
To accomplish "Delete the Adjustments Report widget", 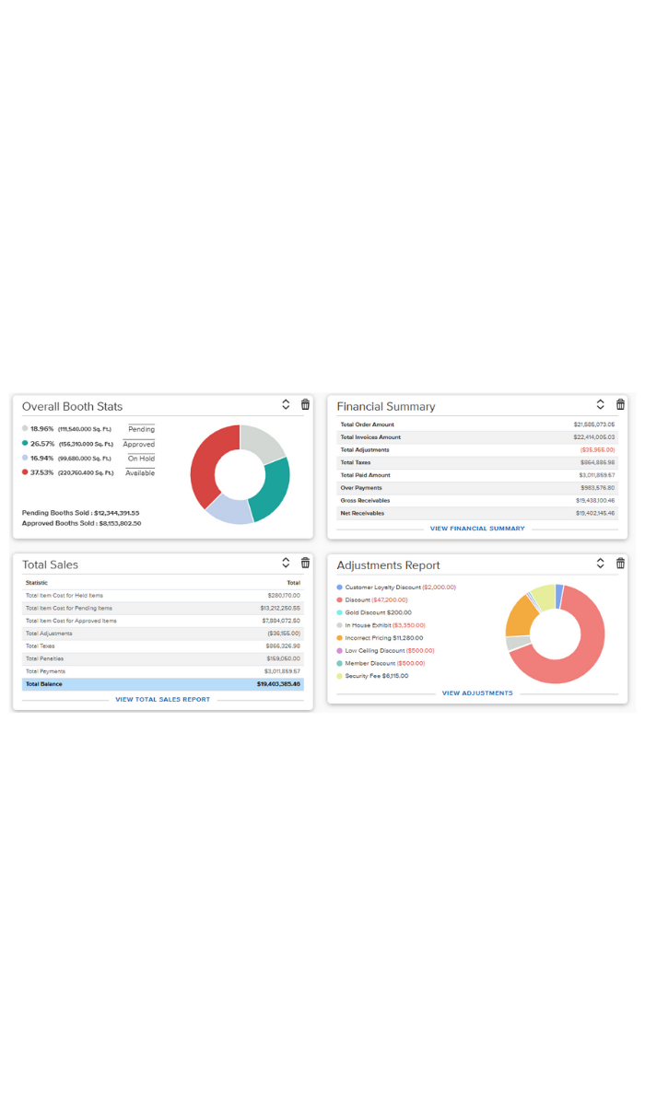I will point(620,563).
